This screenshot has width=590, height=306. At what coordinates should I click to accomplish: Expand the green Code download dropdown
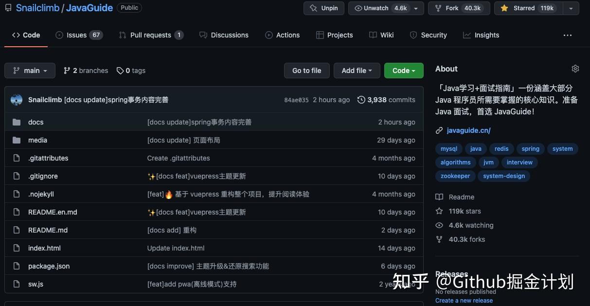[404, 70]
